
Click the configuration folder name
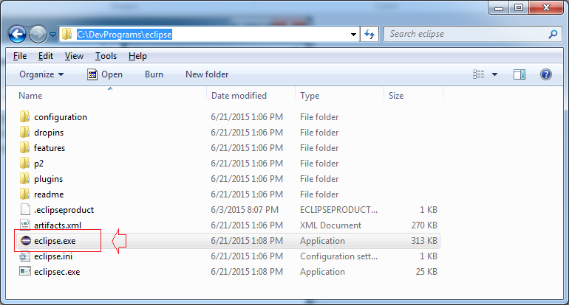coord(61,117)
